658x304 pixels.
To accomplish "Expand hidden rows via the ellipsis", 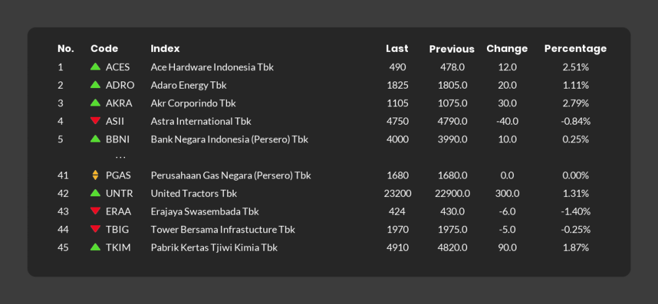I will (x=120, y=158).
